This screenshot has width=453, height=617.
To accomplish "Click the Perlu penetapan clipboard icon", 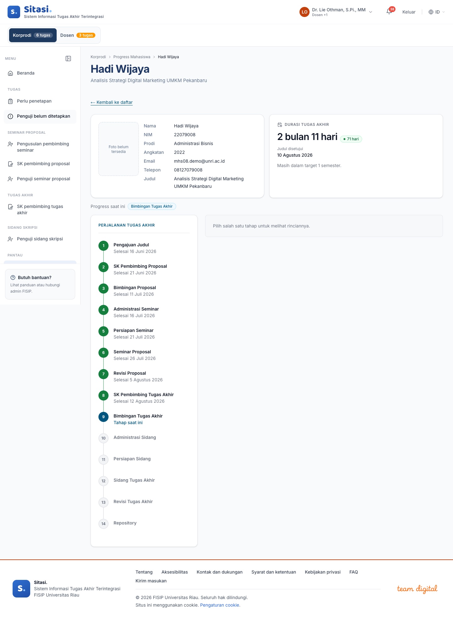I will click(10, 101).
